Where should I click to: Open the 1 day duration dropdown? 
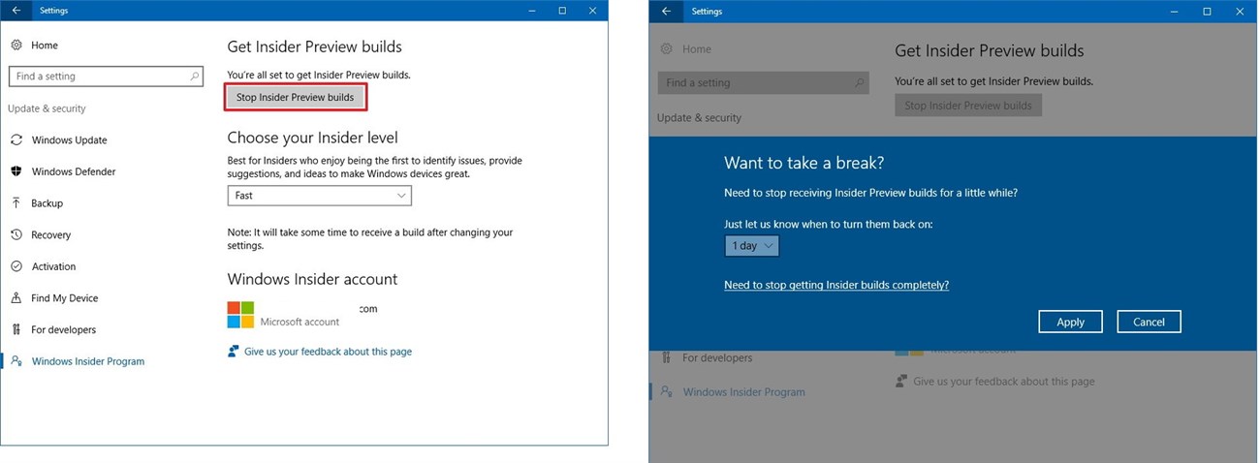(x=751, y=246)
